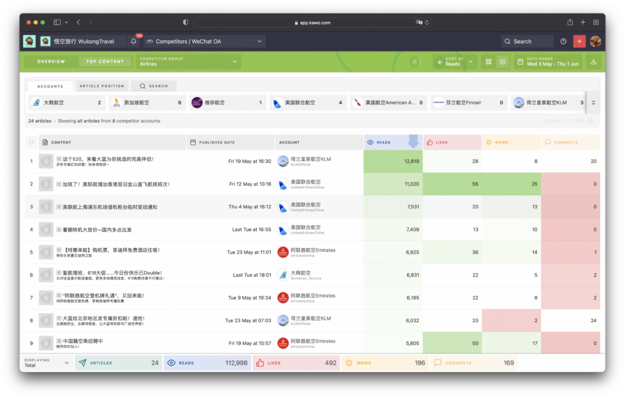625x398 pixels.
Task: Click the translate icon in address bar
Action: click(419, 23)
